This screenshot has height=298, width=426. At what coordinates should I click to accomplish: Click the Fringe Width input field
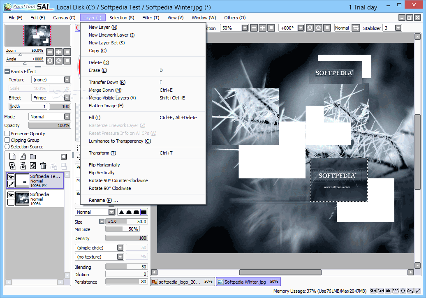pos(28,106)
